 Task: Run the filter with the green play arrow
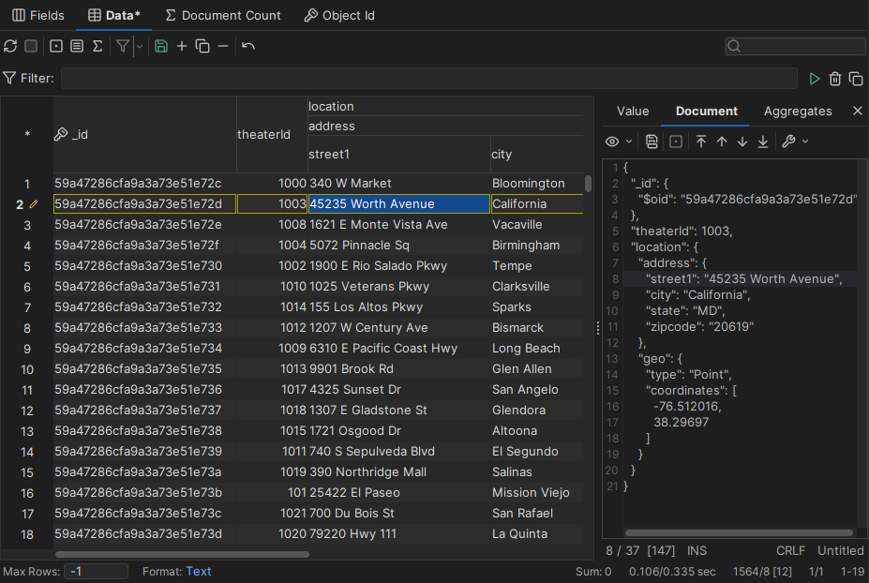tap(814, 78)
